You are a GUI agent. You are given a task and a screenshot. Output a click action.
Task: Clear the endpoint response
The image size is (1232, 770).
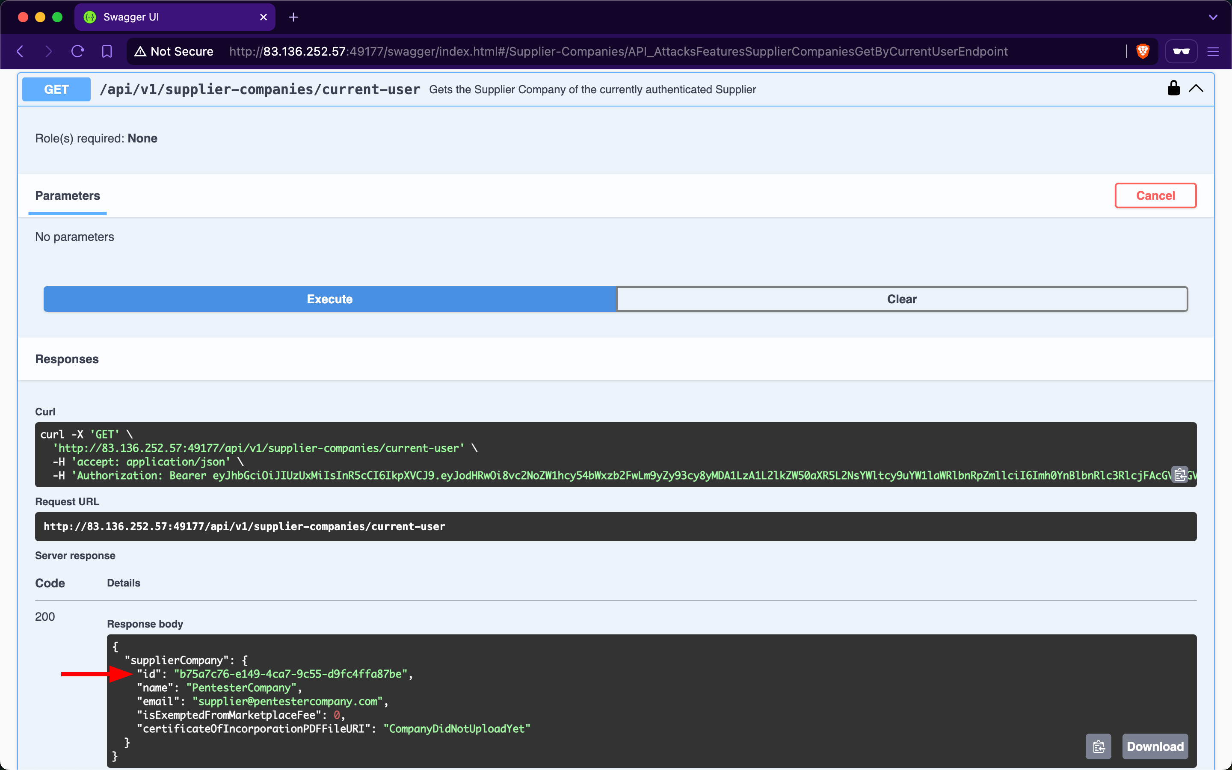coord(902,299)
